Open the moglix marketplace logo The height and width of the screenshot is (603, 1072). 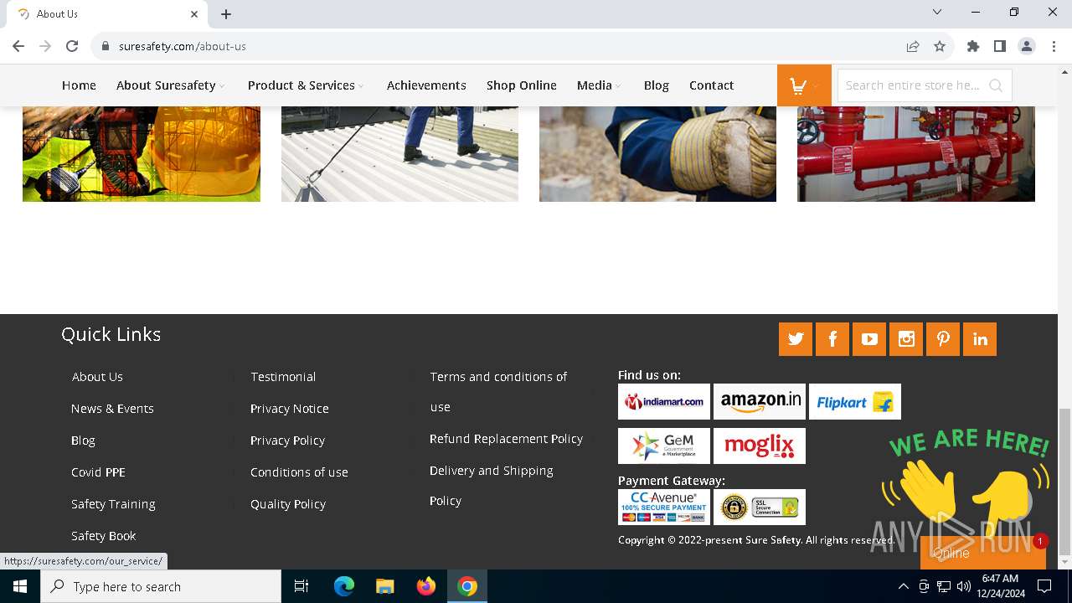760,446
